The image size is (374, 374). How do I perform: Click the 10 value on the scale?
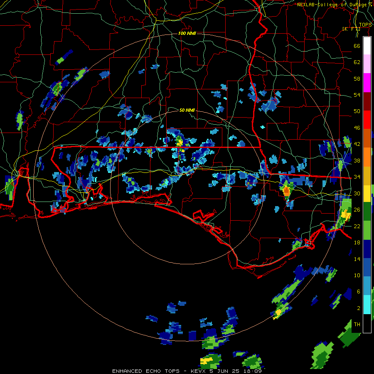357,275
